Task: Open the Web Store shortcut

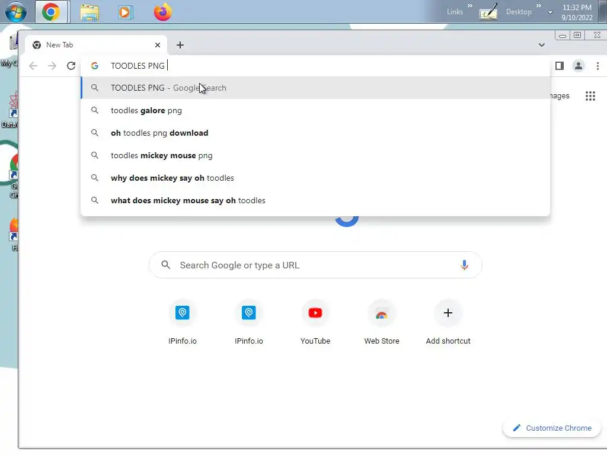Action: pos(382,322)
